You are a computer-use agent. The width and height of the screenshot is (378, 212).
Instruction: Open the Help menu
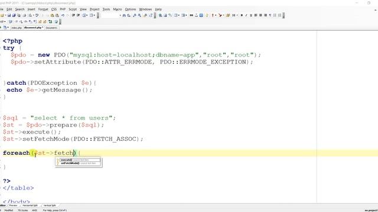click(x=158, y=9)
